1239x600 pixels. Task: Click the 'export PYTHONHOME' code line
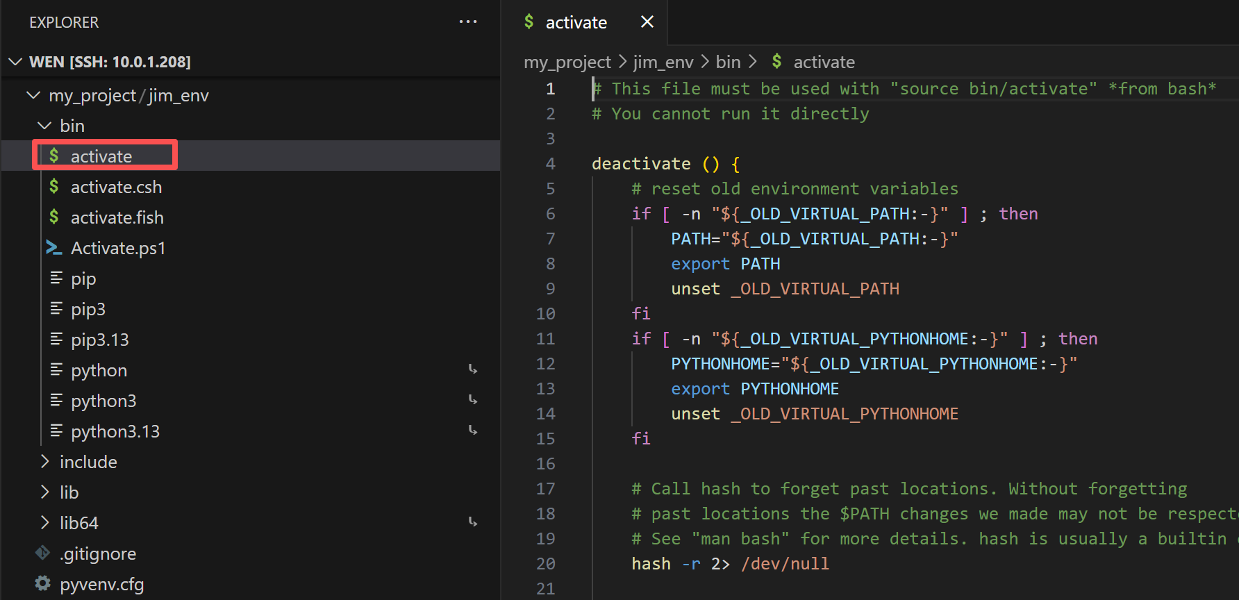(755, 389)
